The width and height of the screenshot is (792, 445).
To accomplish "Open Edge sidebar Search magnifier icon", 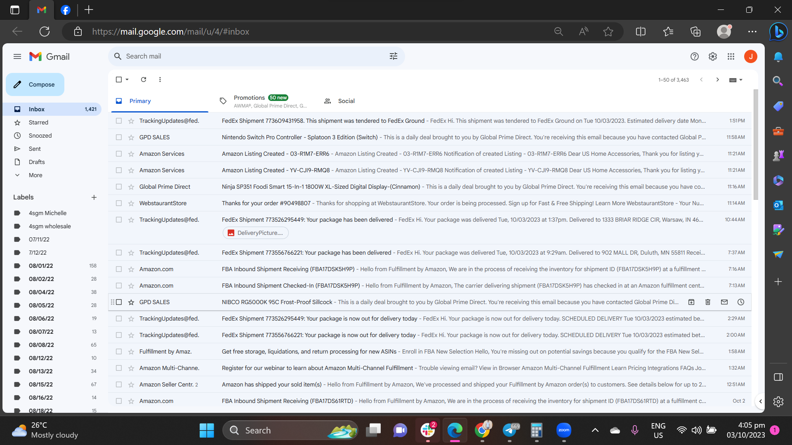I will (x=778, y=81).
